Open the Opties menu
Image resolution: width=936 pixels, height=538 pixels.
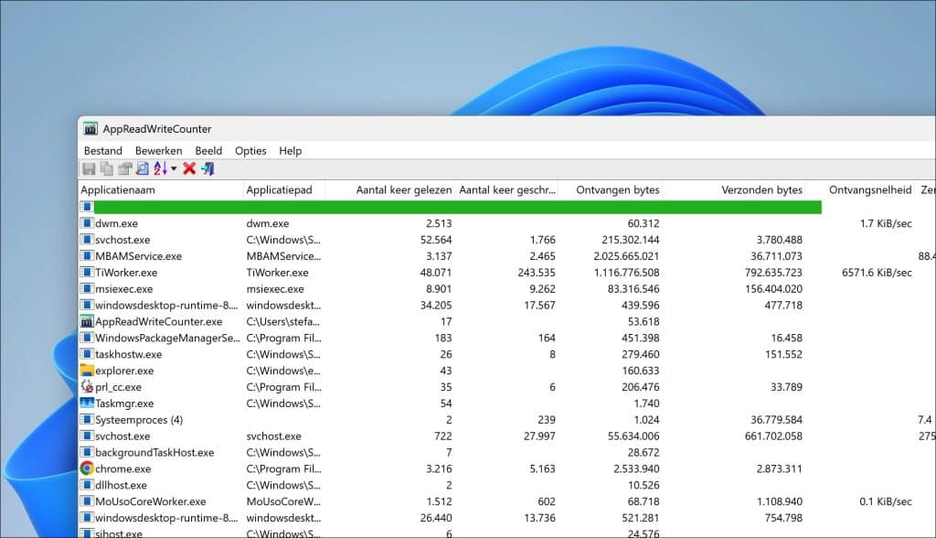click(250, 151)
